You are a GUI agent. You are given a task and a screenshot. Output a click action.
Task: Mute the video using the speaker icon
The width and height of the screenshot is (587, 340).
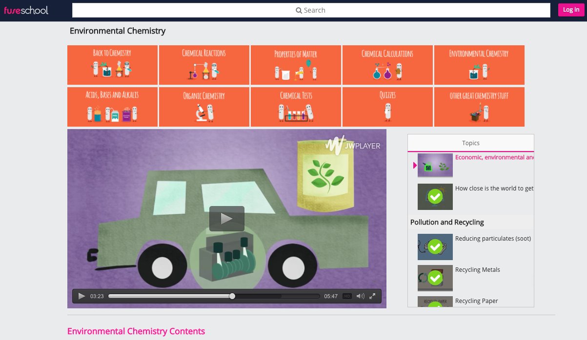click(360, 296)
